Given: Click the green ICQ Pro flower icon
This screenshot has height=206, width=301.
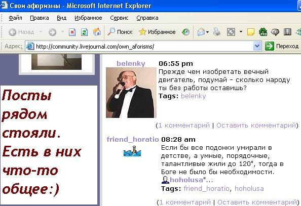Looking at the screenshot, I should click(x=263, y=32).
